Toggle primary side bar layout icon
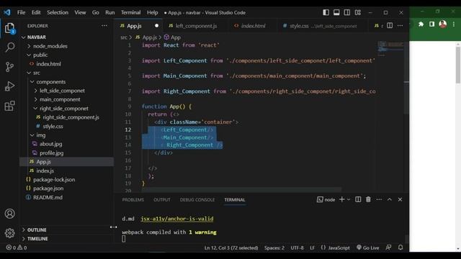Viewport: 461px width, 259px height. pyautogui.click(x=326, y=12)
